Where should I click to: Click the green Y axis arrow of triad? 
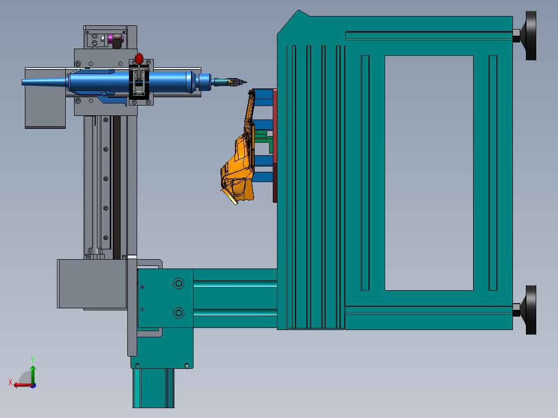click(x=33, y=374)
